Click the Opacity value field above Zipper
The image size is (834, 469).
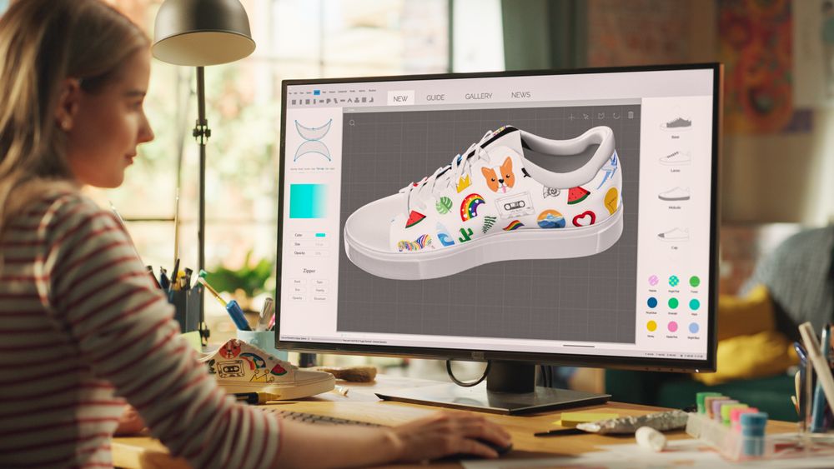(319, 253)
